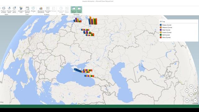This screenshot has height=112, width=199.
Task: Tilt the map down with the down arrow
Action: 191,95
